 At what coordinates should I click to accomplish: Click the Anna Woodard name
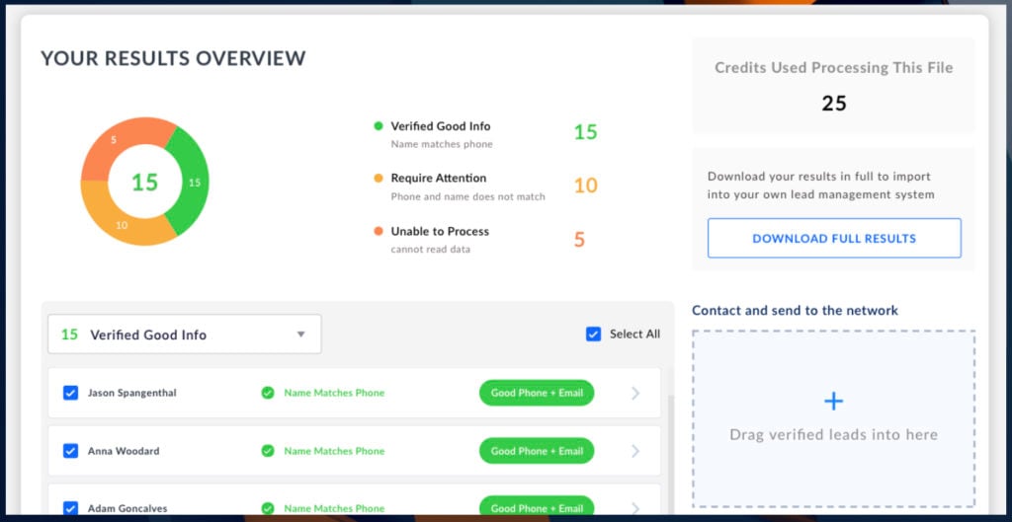124,451
